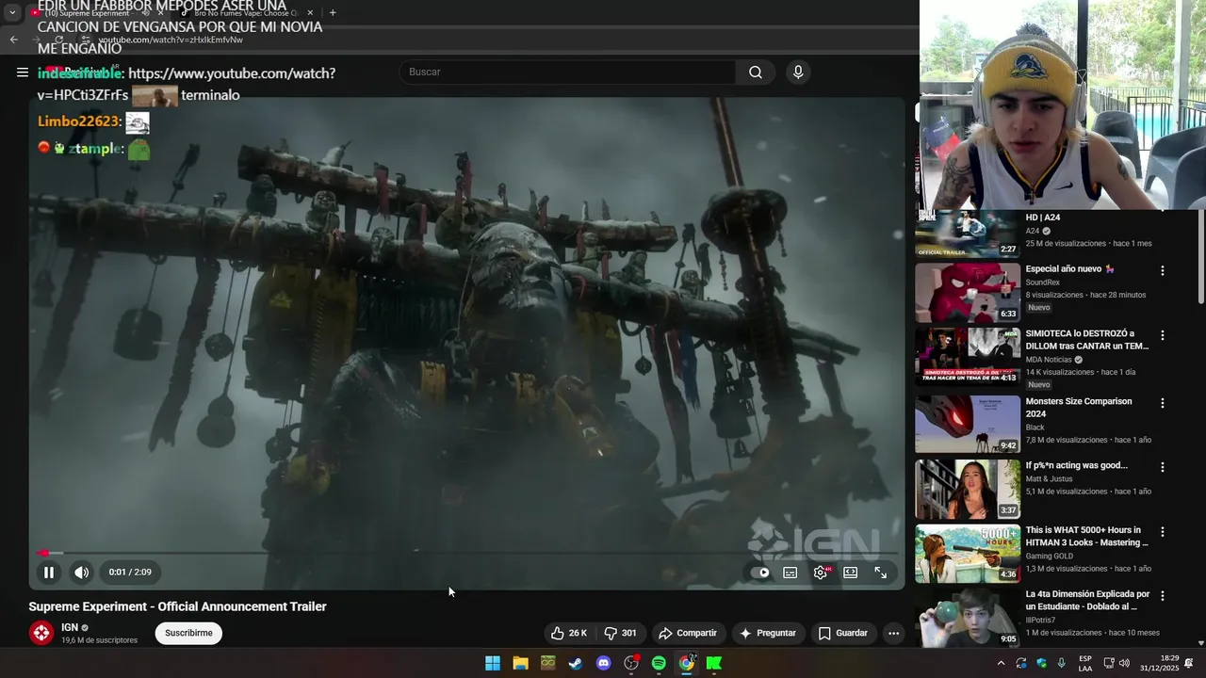Open the notifications bell in tray

[1189, 664]
